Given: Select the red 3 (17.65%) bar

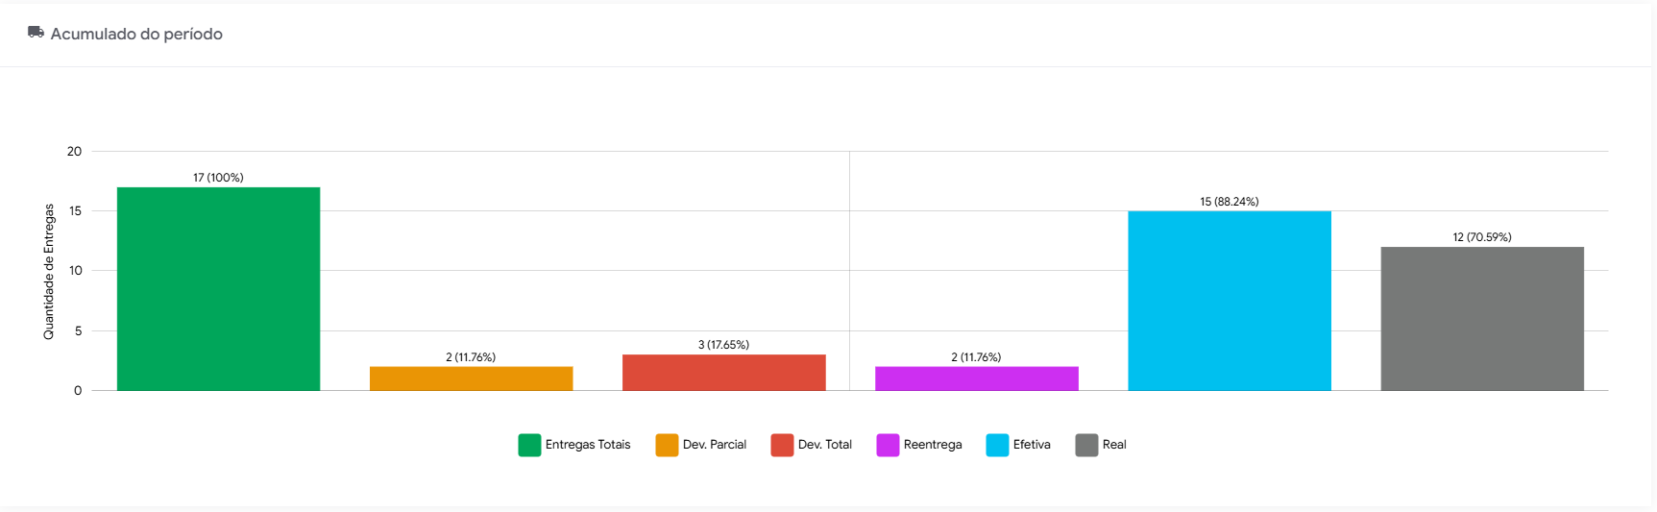Looking at the screenshot, I should (723, 373).
